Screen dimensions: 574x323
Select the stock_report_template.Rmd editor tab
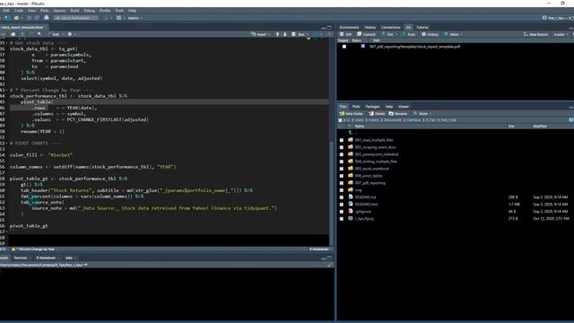[22, 27]
